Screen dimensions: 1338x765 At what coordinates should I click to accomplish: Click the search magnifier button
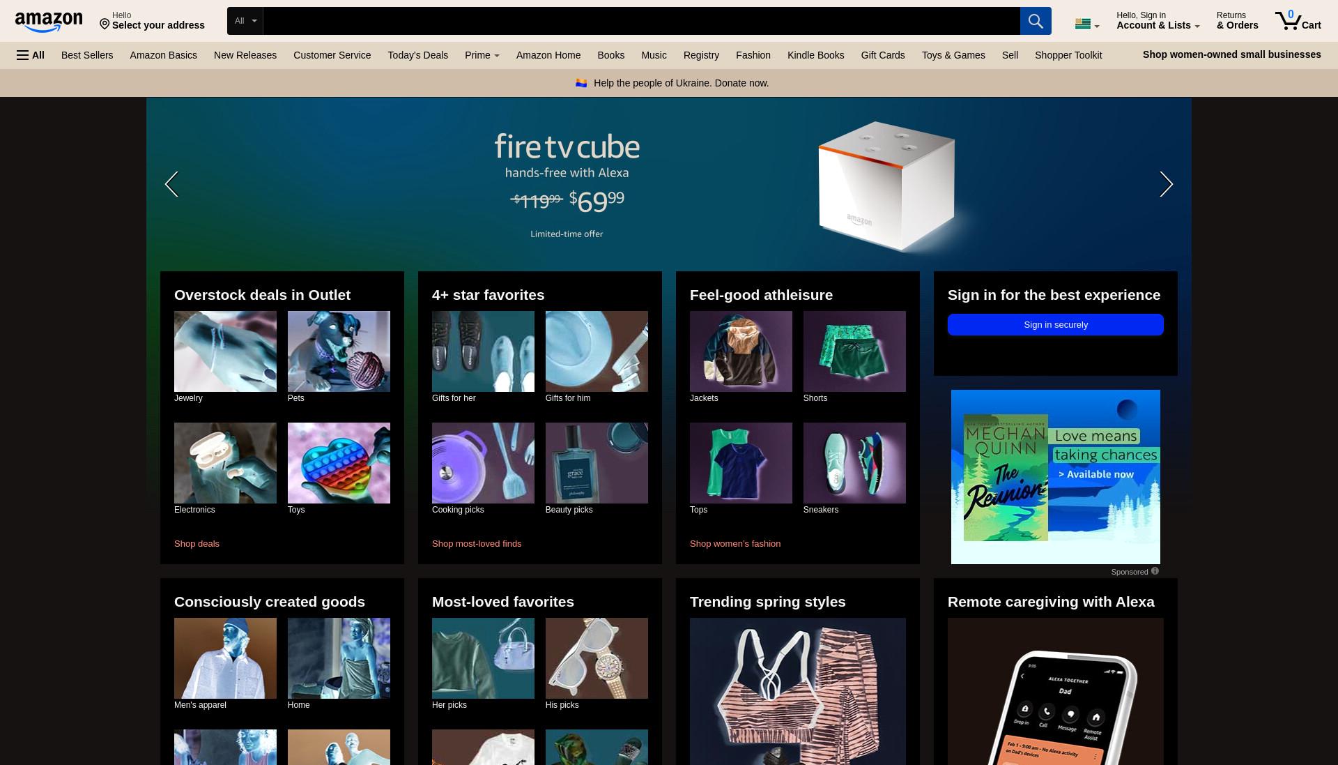point(1036,21)
